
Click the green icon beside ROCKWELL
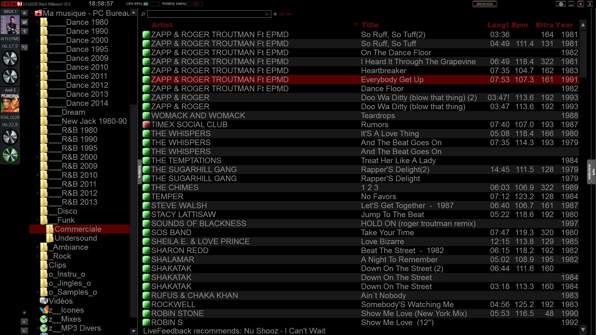pyautogui.click(x=146, y=305)
